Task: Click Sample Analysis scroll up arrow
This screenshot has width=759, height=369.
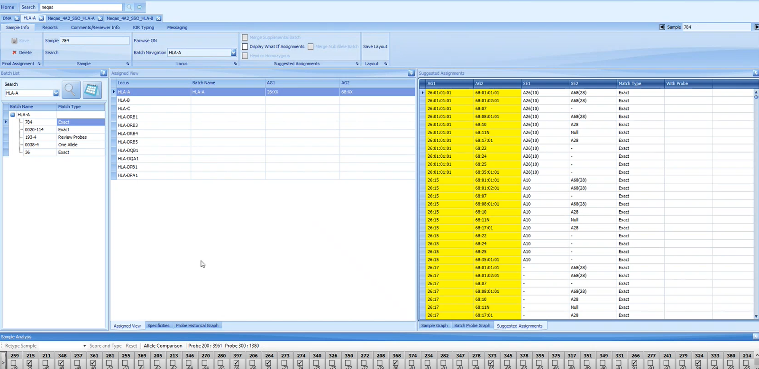Action: pyautogui.click(x=757, y=354)
